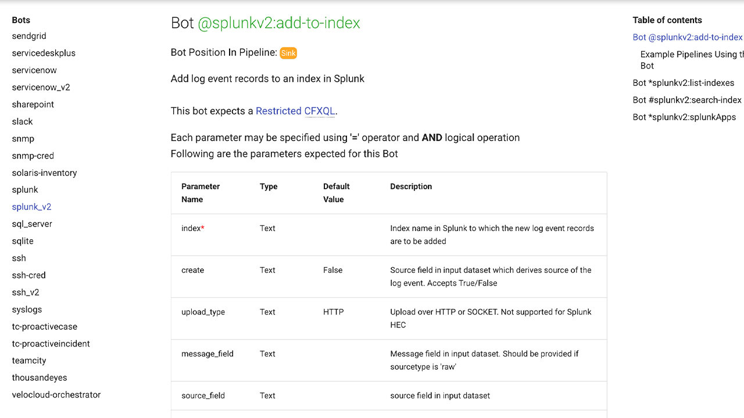744x418 pixels.
Task: Go to Bot *splunkv2:splunkApps in contents
Action: [x=684, y=117]
